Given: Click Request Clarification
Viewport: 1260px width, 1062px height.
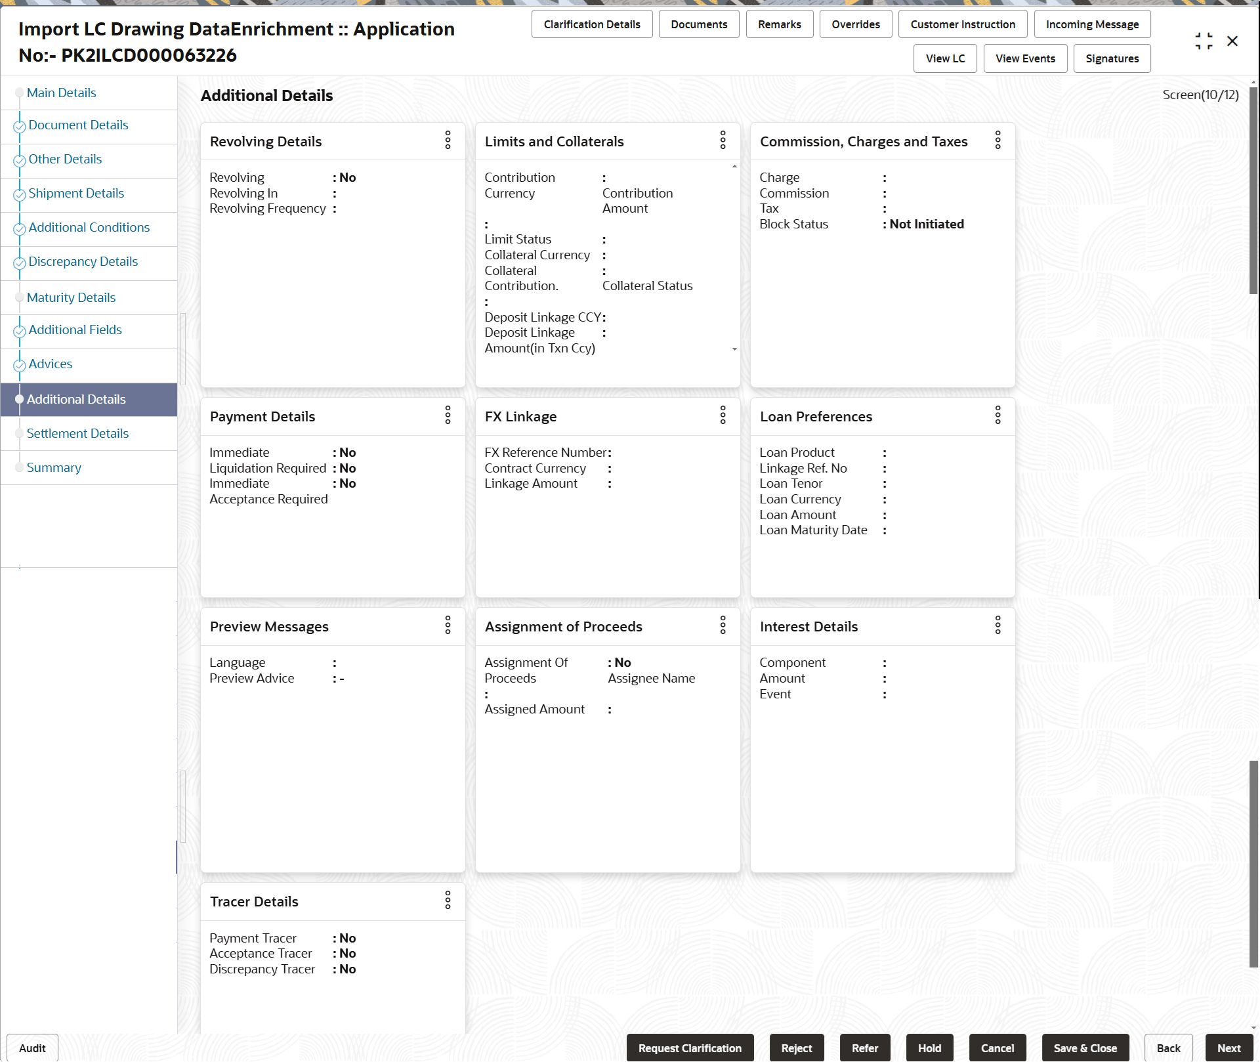Looking at the screenshot, I should [x=690, y=1048].
